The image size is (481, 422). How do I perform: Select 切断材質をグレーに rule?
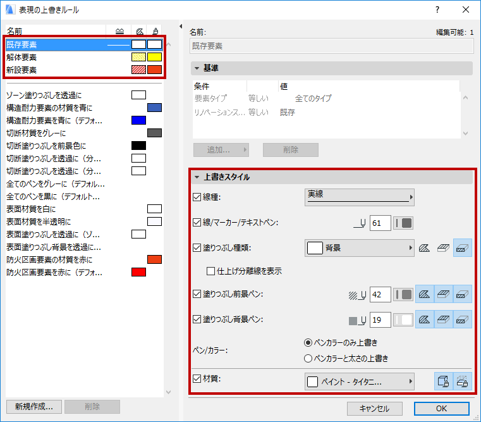point(84,133)
